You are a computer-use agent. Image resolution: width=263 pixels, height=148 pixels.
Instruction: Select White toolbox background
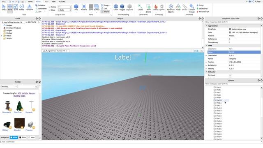(x=14, y=137)
